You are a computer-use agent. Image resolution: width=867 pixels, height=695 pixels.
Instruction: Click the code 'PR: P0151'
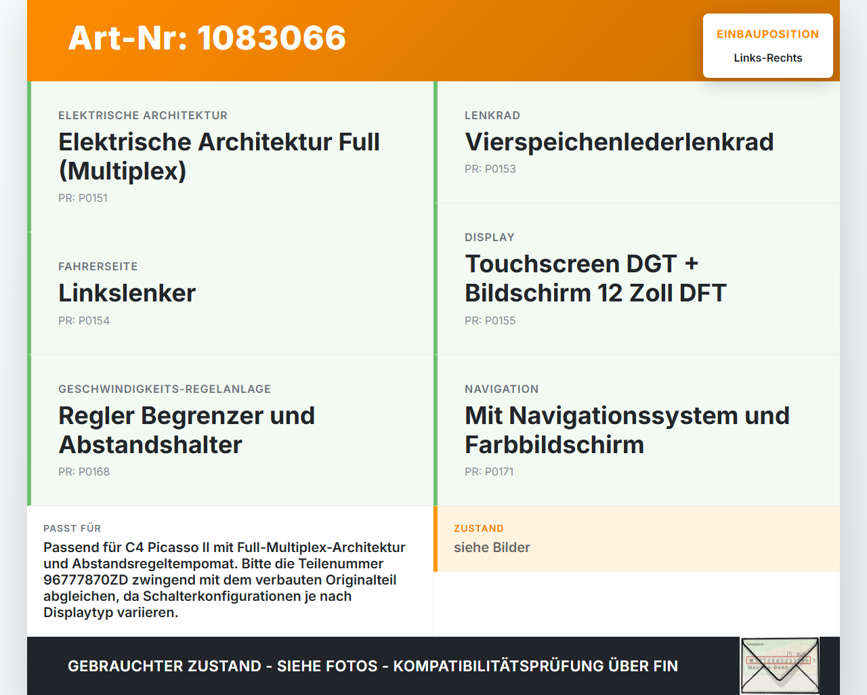click(x=83, y=198)
